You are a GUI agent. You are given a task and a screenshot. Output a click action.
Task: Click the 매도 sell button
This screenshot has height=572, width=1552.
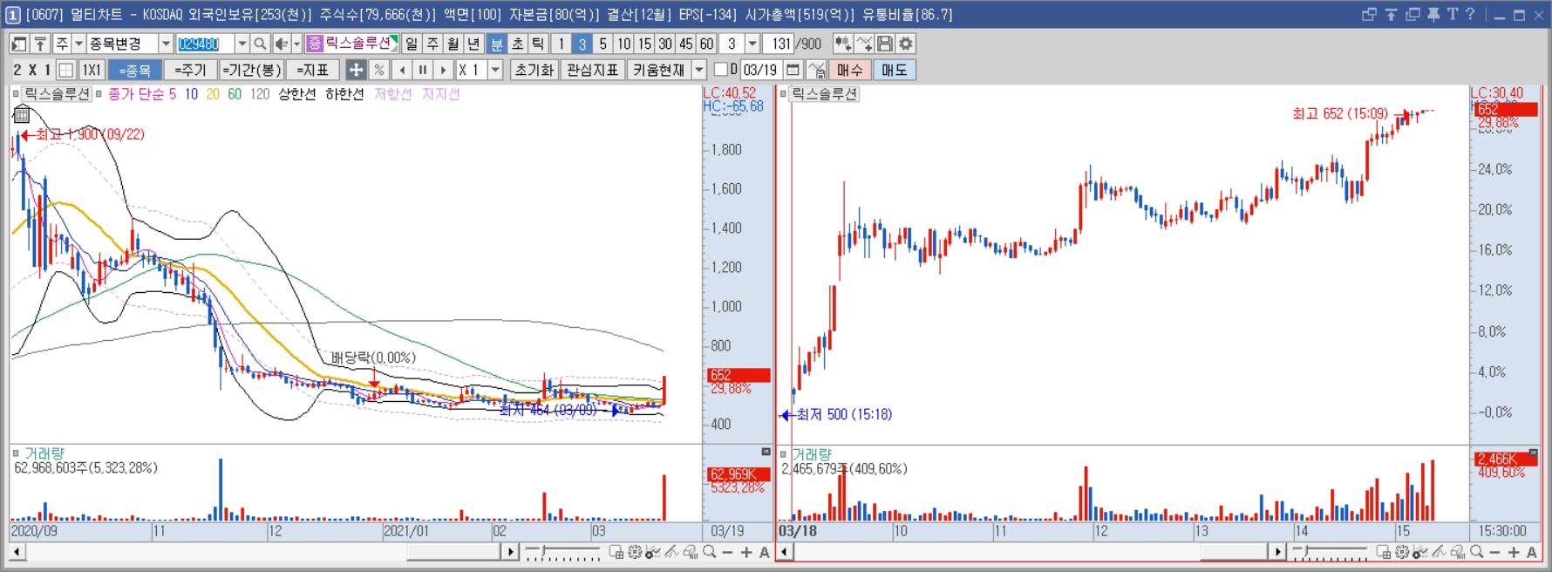click(x=895, y=70)
